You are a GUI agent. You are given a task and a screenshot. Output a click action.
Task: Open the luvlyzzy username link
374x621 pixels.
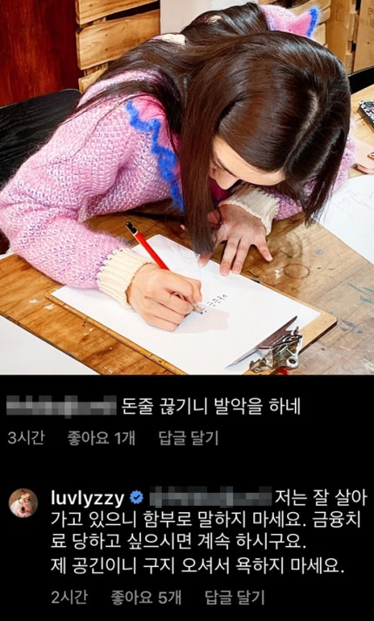88,498
